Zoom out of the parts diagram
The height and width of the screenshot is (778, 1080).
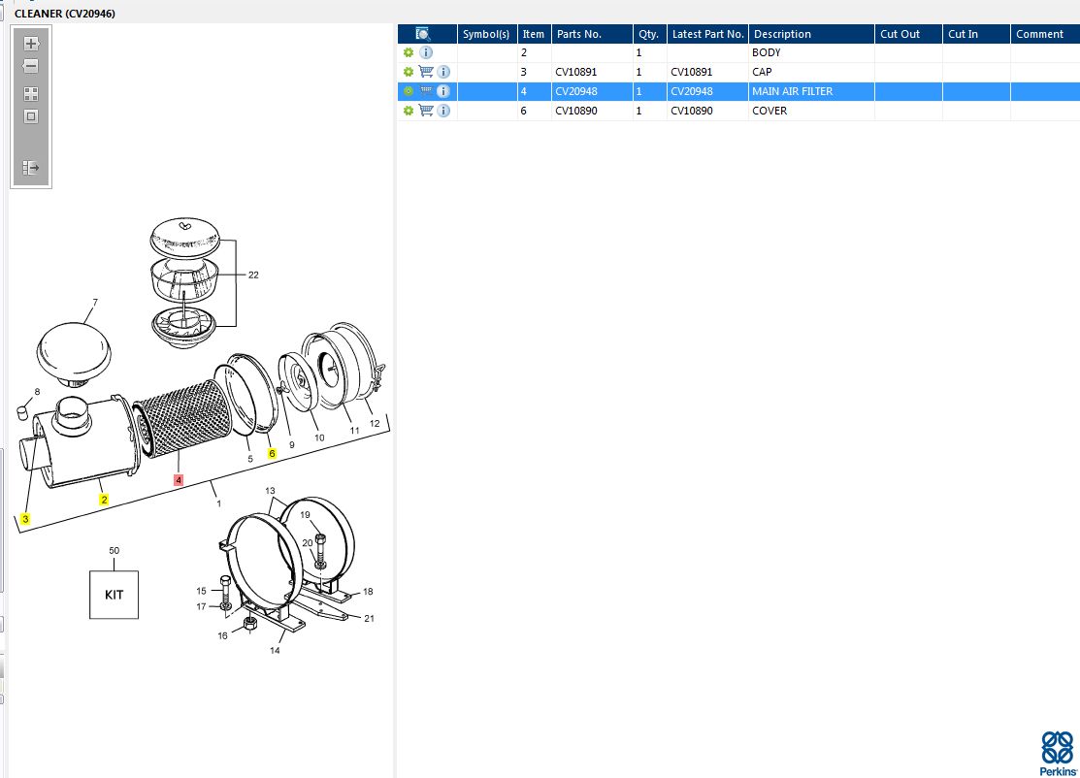[x=31, y=66]
